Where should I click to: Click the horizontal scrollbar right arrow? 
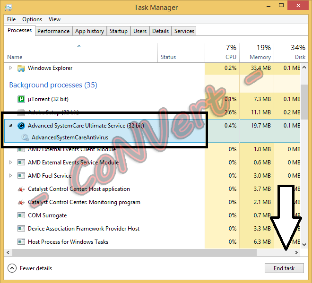tap(296, 253)
